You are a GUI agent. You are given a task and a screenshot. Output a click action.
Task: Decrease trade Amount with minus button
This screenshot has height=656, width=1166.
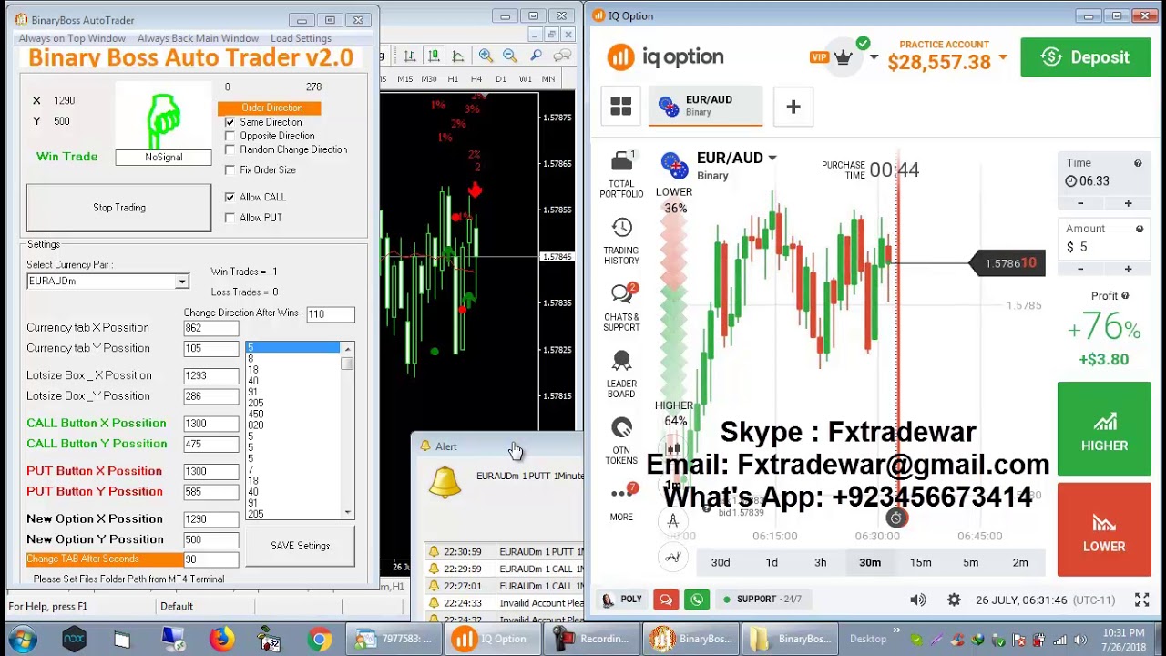tap(1080, 269)
